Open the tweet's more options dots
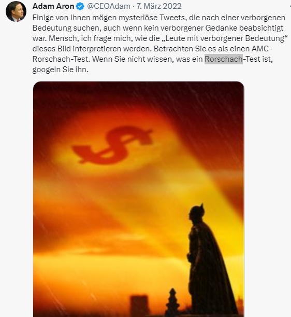The image size is (291, 317). click(x=290, y=6)
